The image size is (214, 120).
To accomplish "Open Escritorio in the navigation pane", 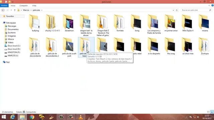I will (12, 33).
